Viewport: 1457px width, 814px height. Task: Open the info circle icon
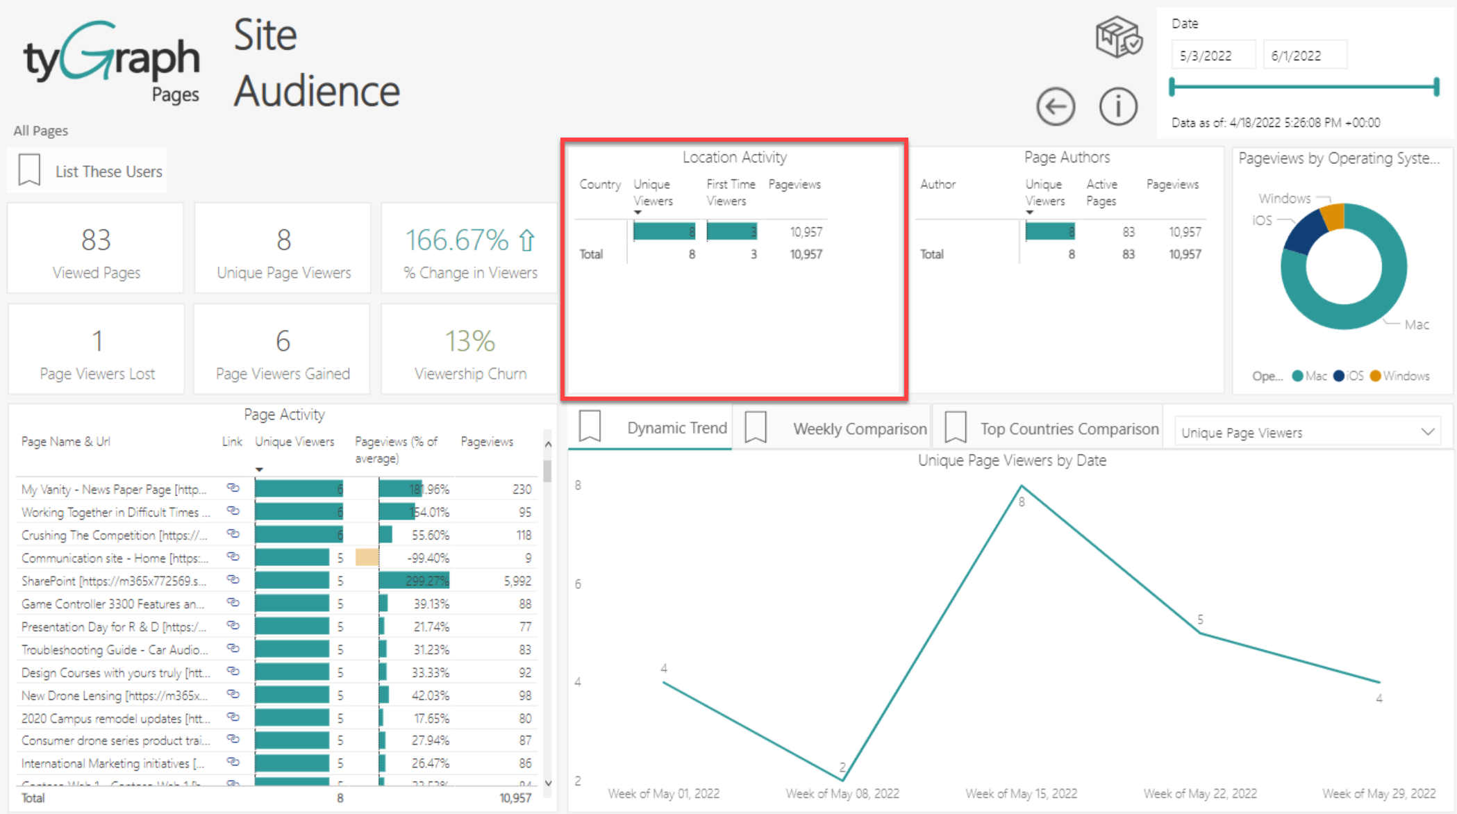[x=1117, y=107]
